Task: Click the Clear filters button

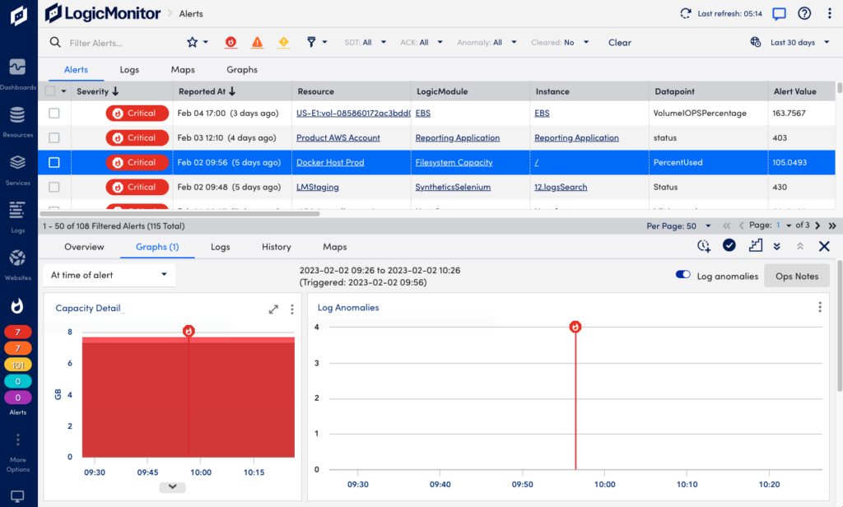Action: tap(620, 43)
